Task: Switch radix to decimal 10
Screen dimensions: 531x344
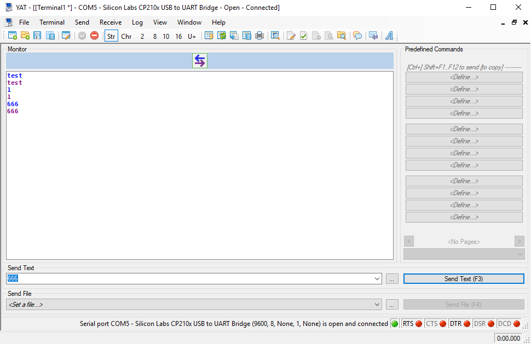Action: (166, 36)
